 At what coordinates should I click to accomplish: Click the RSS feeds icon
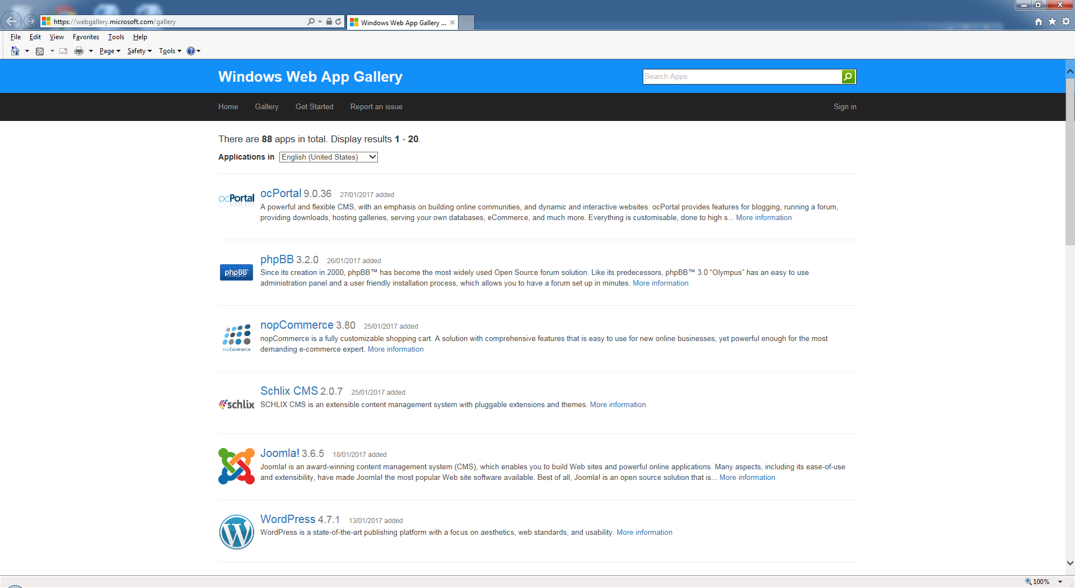(40, 51)
